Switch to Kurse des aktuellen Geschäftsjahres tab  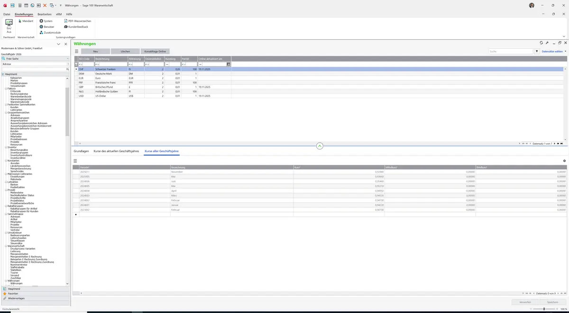click(116, 151)
